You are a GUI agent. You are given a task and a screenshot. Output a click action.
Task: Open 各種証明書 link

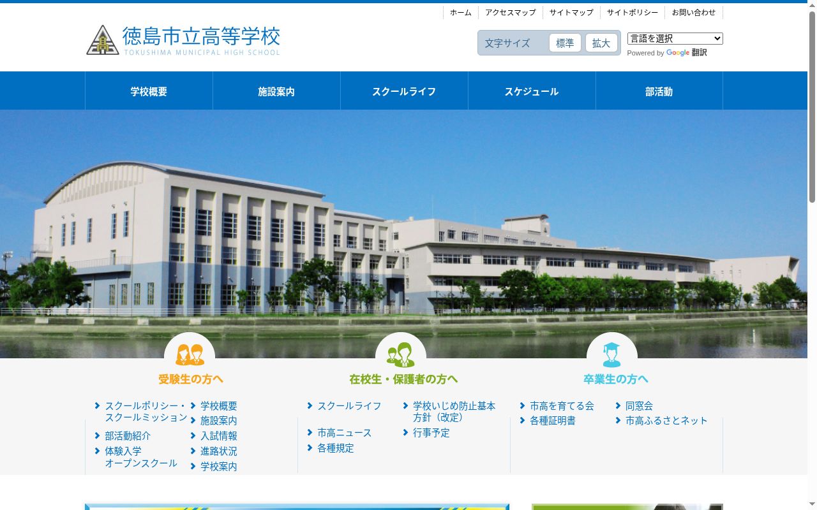(553, 421)
